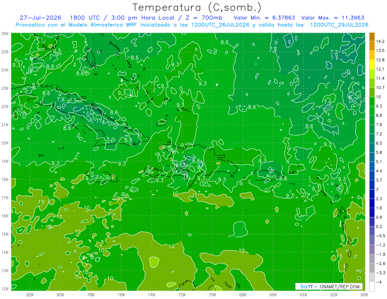This screenshot has width=387, height=299.
Task: Click the 66W longitude axis label
Action: pos(273,294)
